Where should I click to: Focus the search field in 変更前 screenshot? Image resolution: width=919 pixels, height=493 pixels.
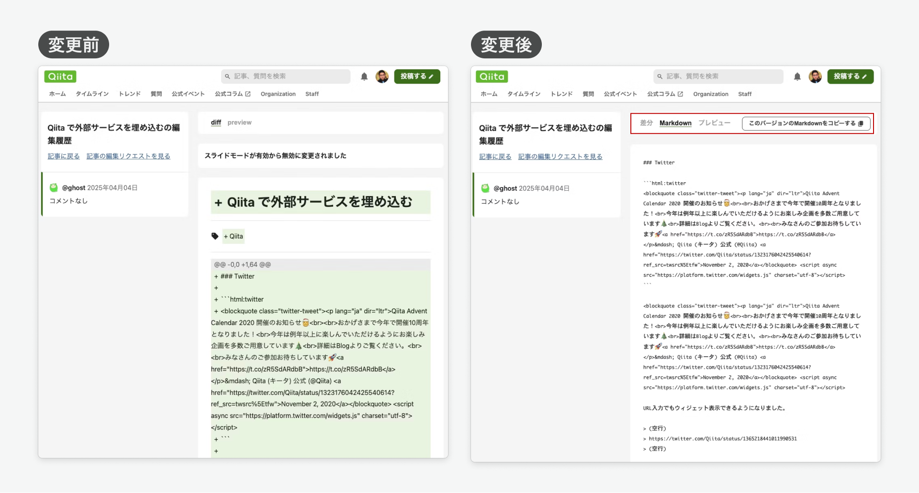click(286, 77)
